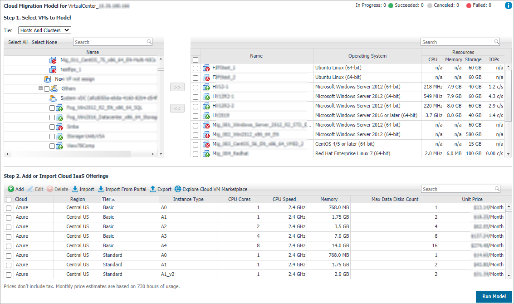Click the Select All link

click(x=18, y=42)
